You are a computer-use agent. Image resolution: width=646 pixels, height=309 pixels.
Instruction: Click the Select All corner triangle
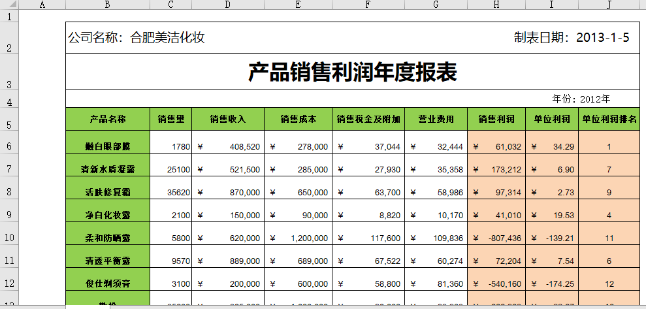(9, 5)
